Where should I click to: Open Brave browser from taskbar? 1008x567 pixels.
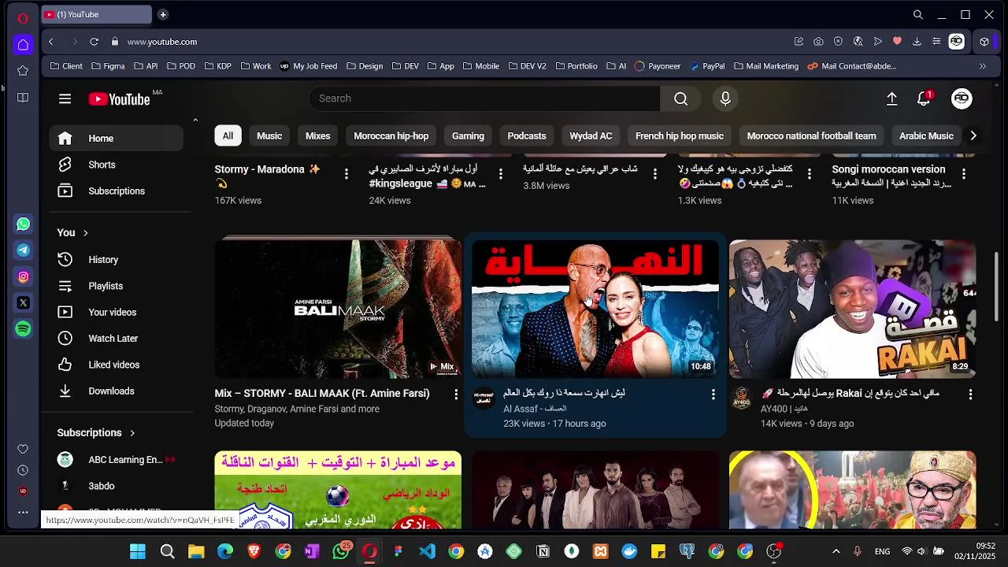pyautogui.click(x=254, y=551)
